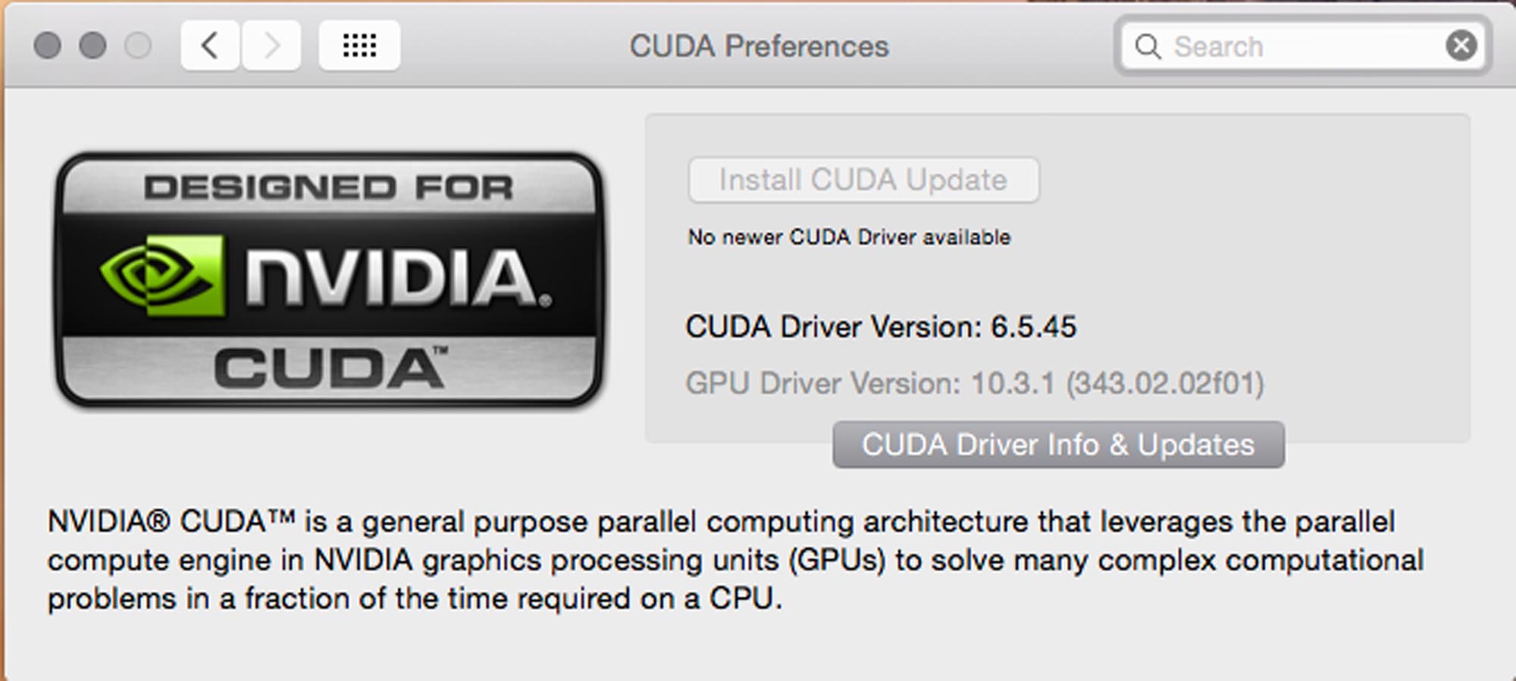Viewport: 1516px width, 681px height.
Task: Click the DESIGNED FOR text on badge
Action: 328,187
